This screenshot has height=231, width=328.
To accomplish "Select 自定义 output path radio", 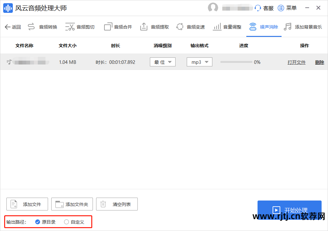I will [66, 222].
